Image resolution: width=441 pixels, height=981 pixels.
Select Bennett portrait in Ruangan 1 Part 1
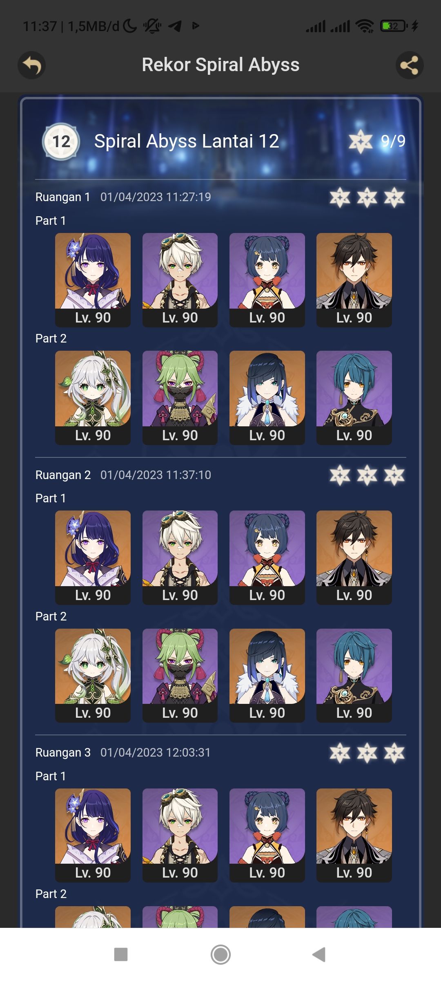tap(180, 280)
